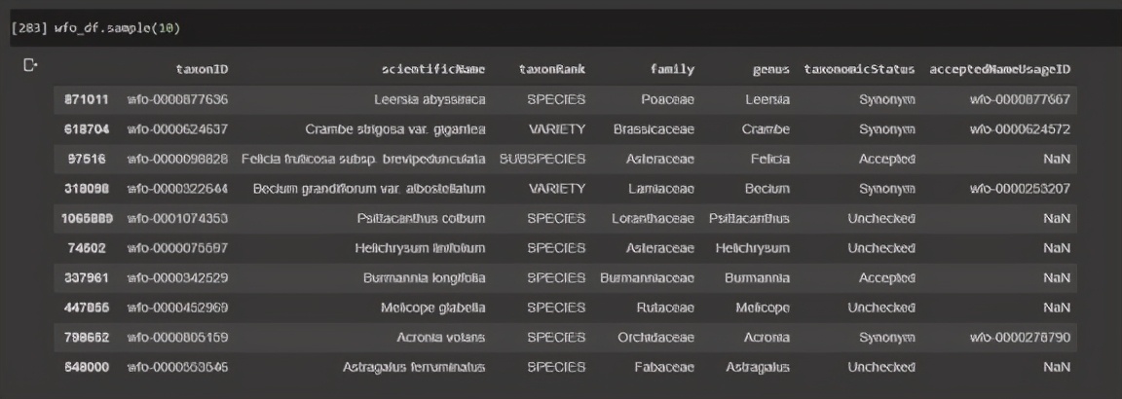
Task: Click the Psittacanthus genus cell
Action: [x=749, y=218]
